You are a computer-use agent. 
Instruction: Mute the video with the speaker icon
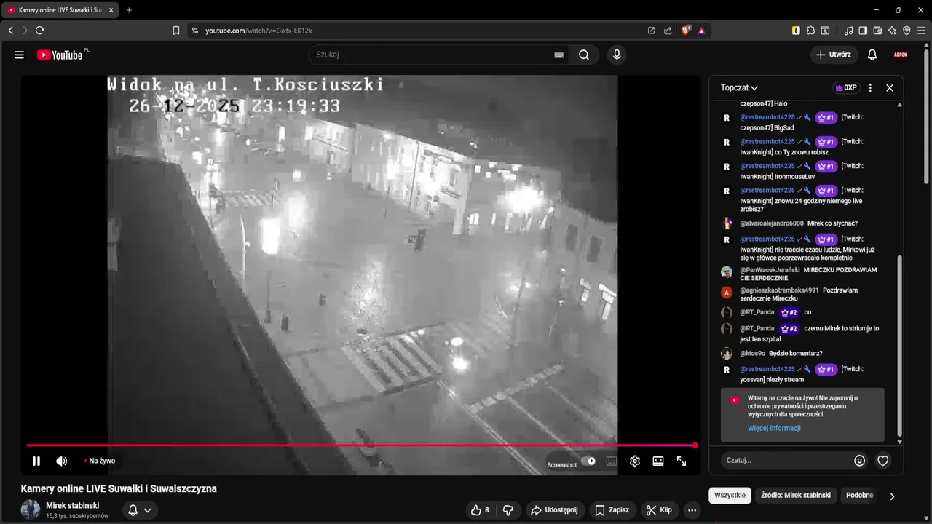(x=62, y=461)
